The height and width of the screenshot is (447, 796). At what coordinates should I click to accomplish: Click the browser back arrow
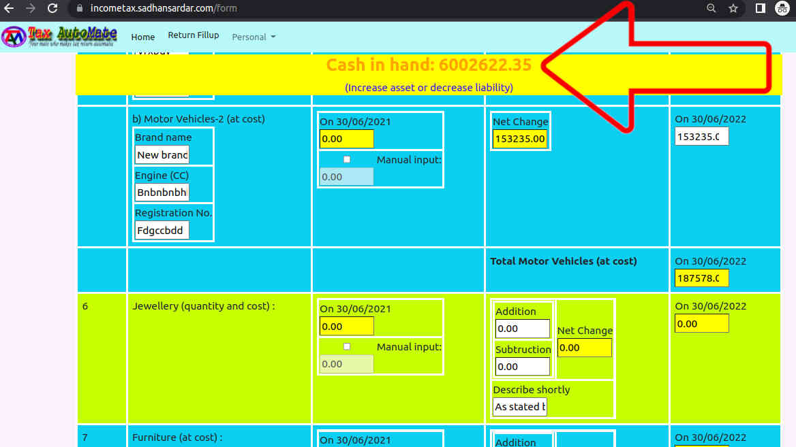pos(9,9)
